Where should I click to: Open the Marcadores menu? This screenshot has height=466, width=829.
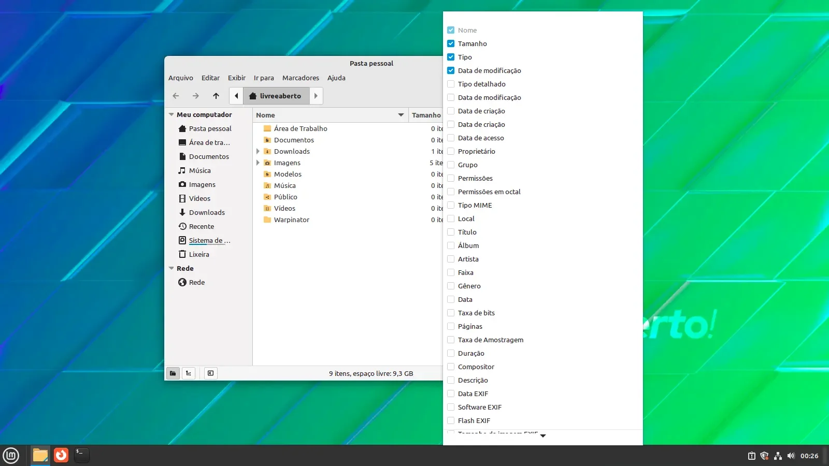pyautogui.click(x=301, y=78)
